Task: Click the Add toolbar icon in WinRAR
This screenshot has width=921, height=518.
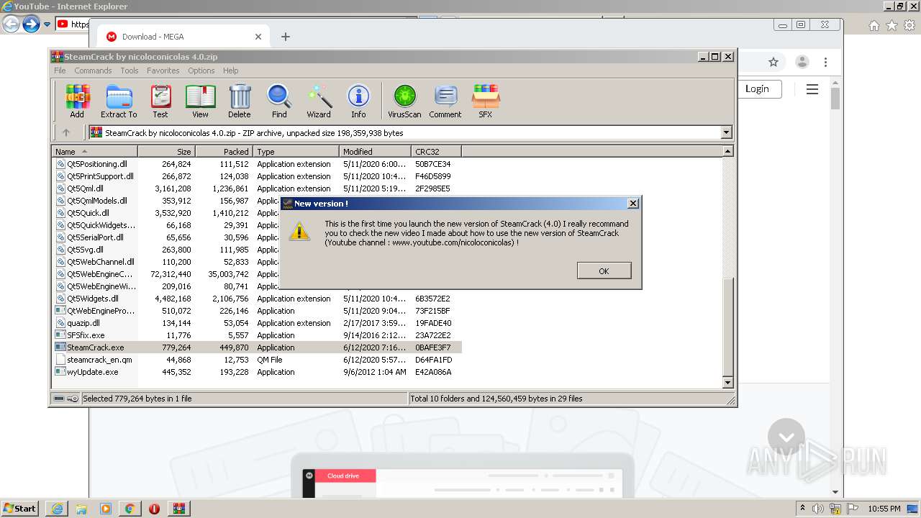Action: click(77, 101)
